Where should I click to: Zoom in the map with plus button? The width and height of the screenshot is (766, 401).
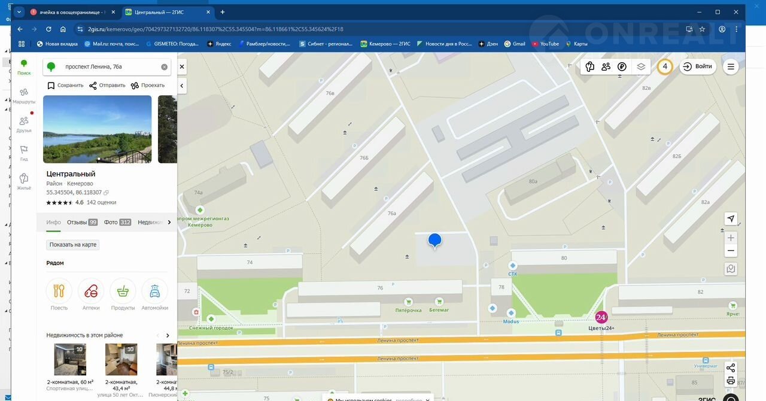coord(730,238)
